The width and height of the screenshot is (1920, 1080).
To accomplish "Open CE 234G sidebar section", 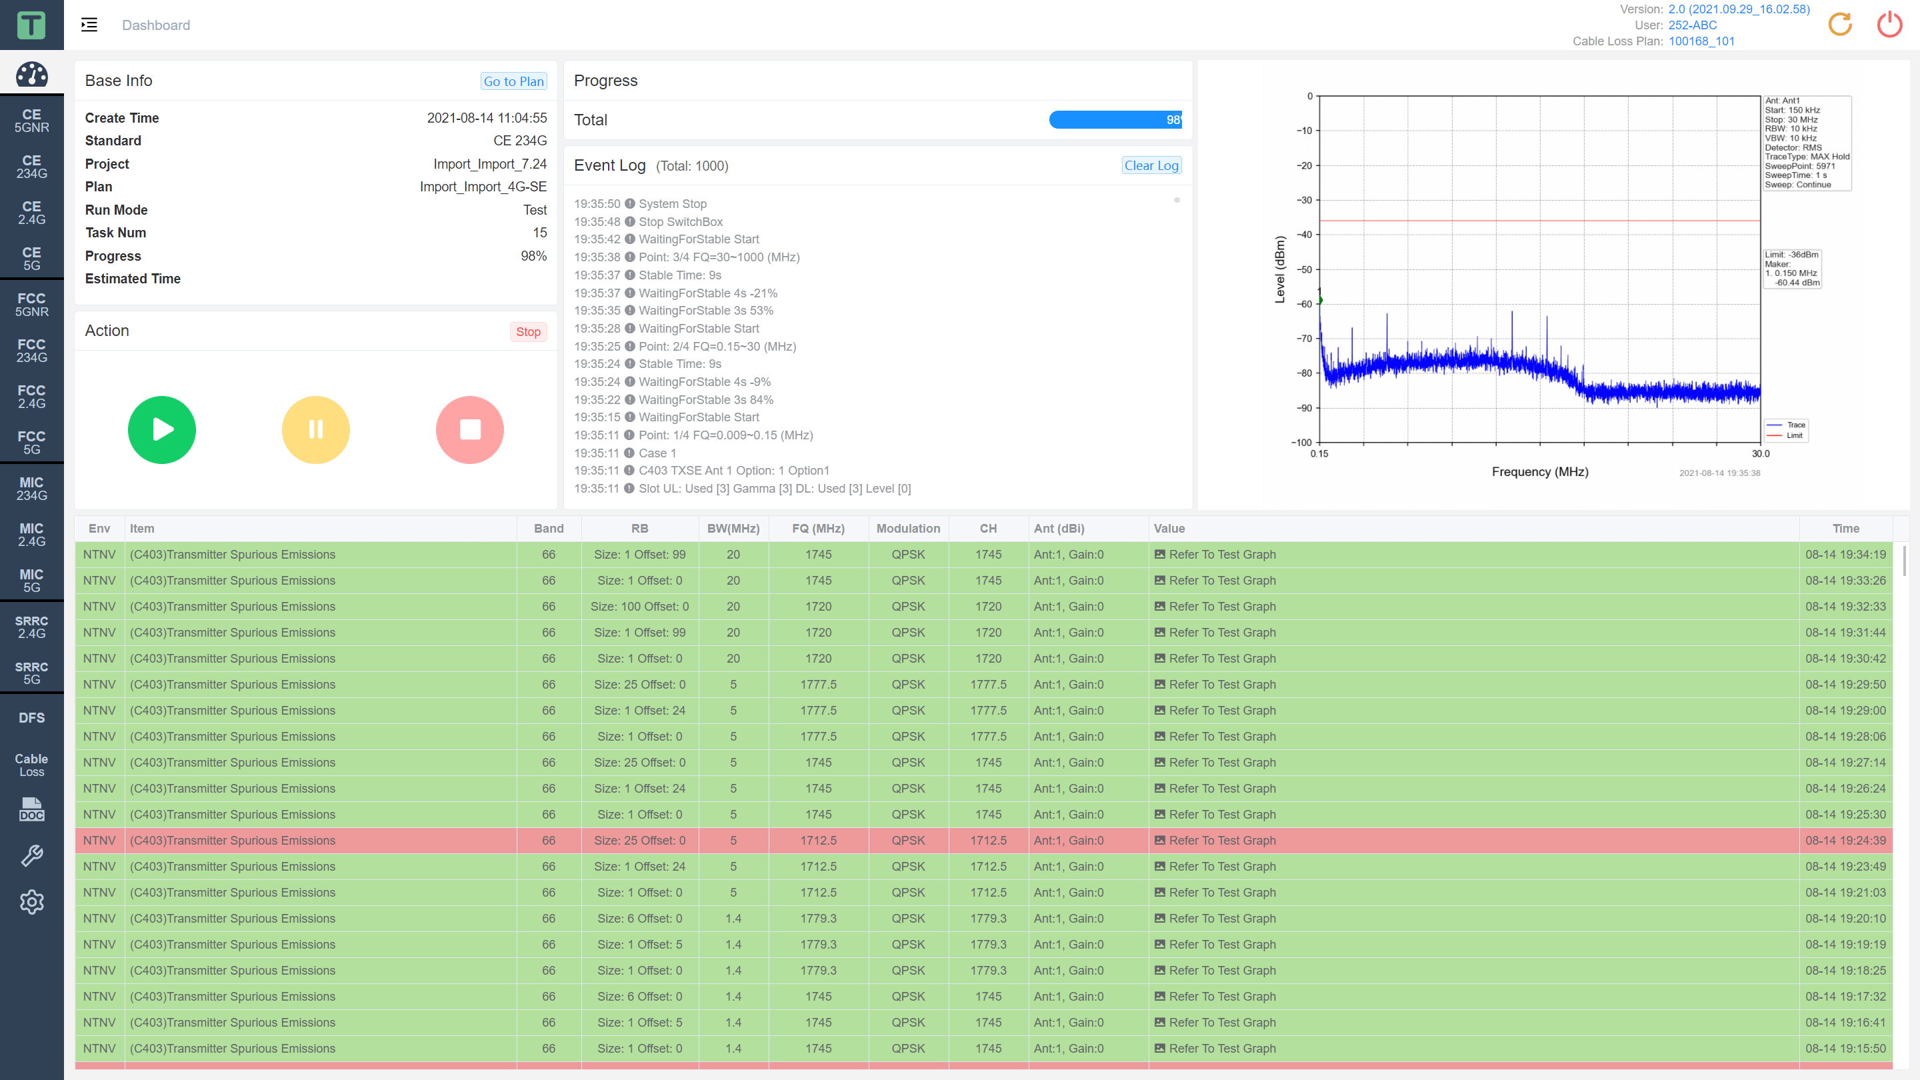I will (31, 167).
